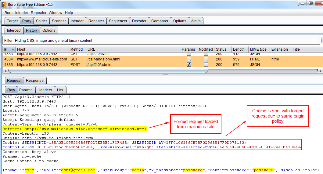Open the Intruder menu in menu bar
The width and height of the screenshot is (323, 174).
(22, 13)
